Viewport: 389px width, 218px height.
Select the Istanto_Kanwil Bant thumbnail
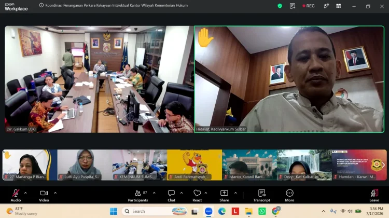(x=249, y=165)
